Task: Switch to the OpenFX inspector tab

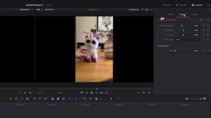Action: (183, 14)
